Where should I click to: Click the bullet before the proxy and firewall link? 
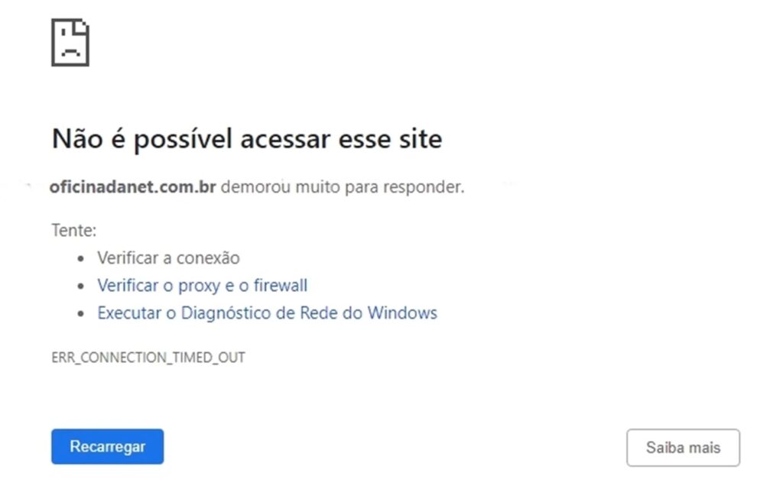click(x=81, y=286)
